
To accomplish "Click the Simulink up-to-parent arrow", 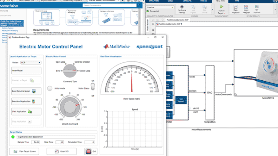I will (x=162, y=20).
